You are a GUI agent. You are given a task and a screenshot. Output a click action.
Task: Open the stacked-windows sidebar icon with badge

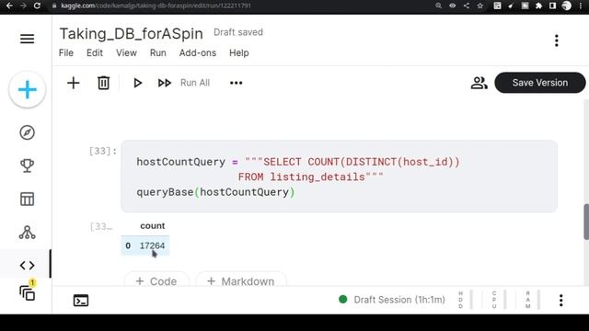point(27,292)
